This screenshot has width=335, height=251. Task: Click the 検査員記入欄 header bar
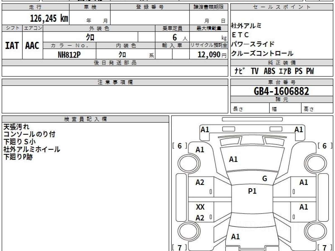click(85, 119)
